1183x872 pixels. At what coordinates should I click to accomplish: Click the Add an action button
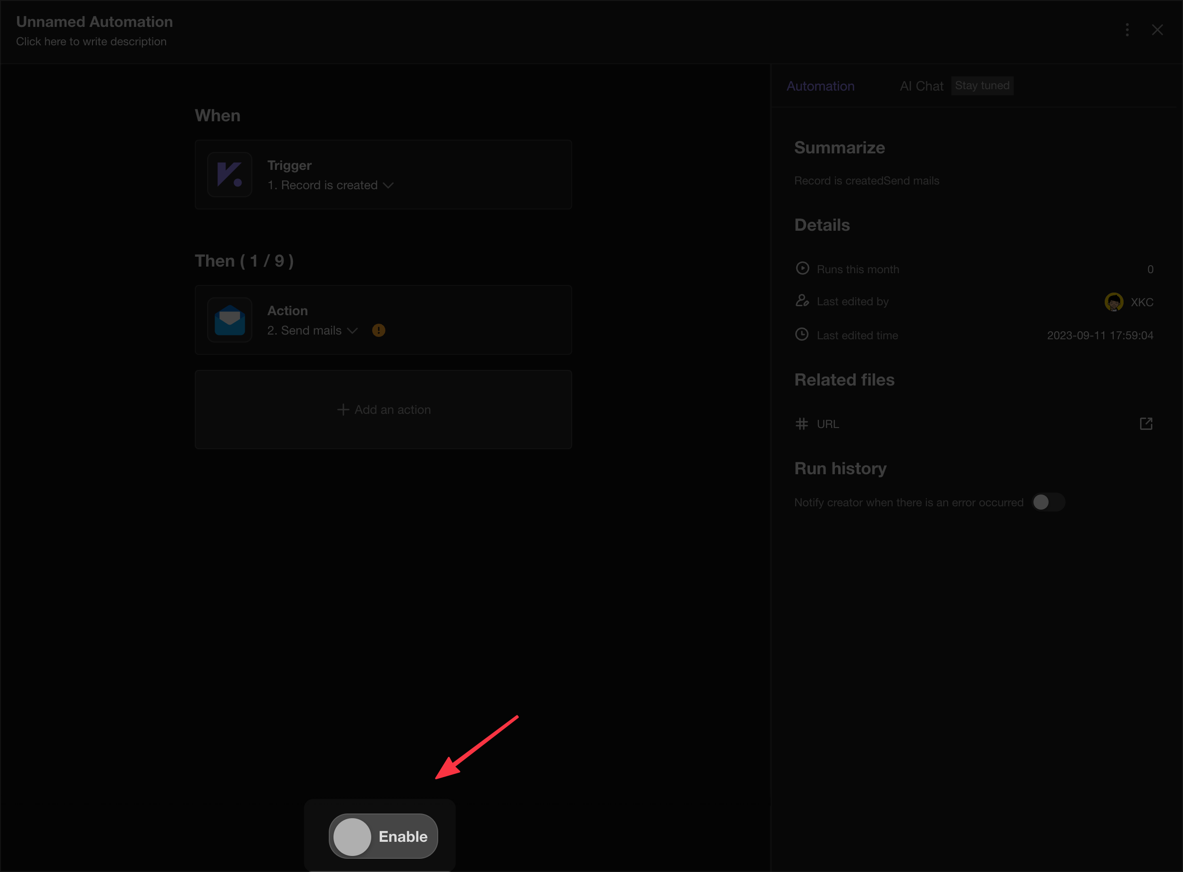[x=383, y=409]
